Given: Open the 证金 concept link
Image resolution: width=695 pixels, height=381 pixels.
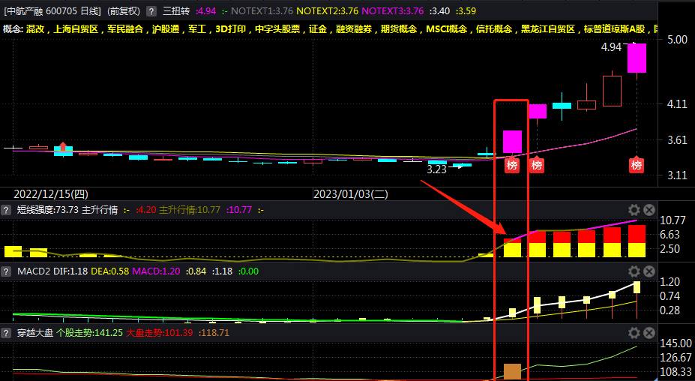Looking at the screenshot, I should (318, 29).
